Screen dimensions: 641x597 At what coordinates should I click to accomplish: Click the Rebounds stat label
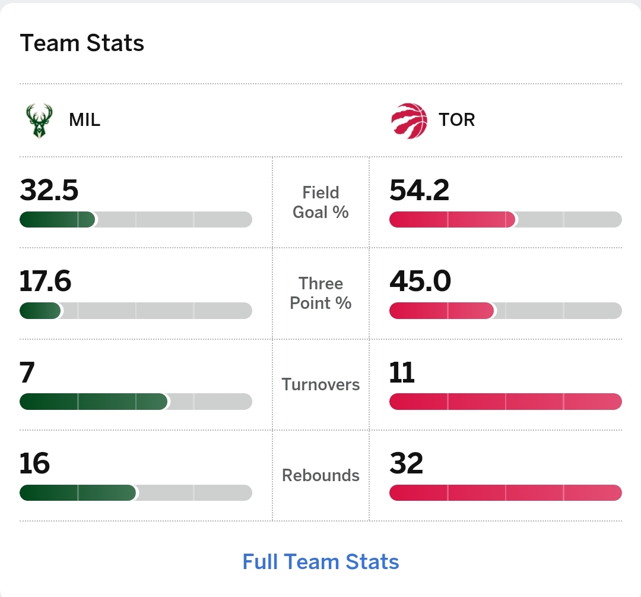click(320, 475)
